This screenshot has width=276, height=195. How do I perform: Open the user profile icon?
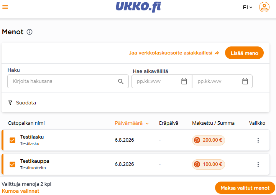[264, 7]
